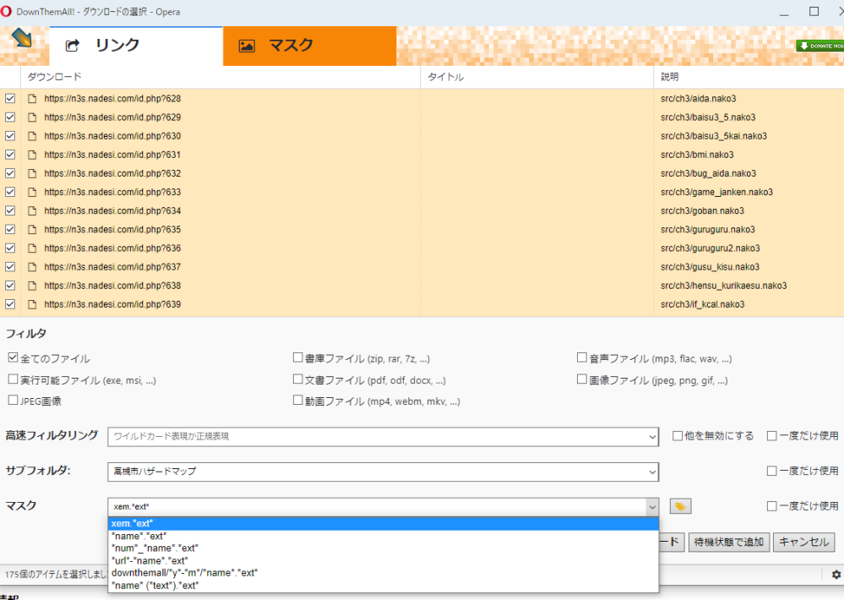Click file icon for id.php?628 row

pos(32,99)
